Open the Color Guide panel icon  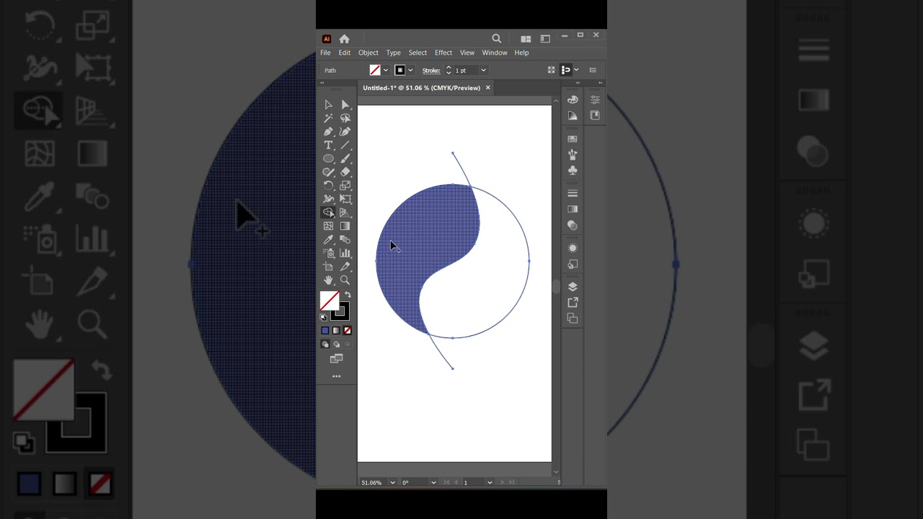(x=573, y=115)
